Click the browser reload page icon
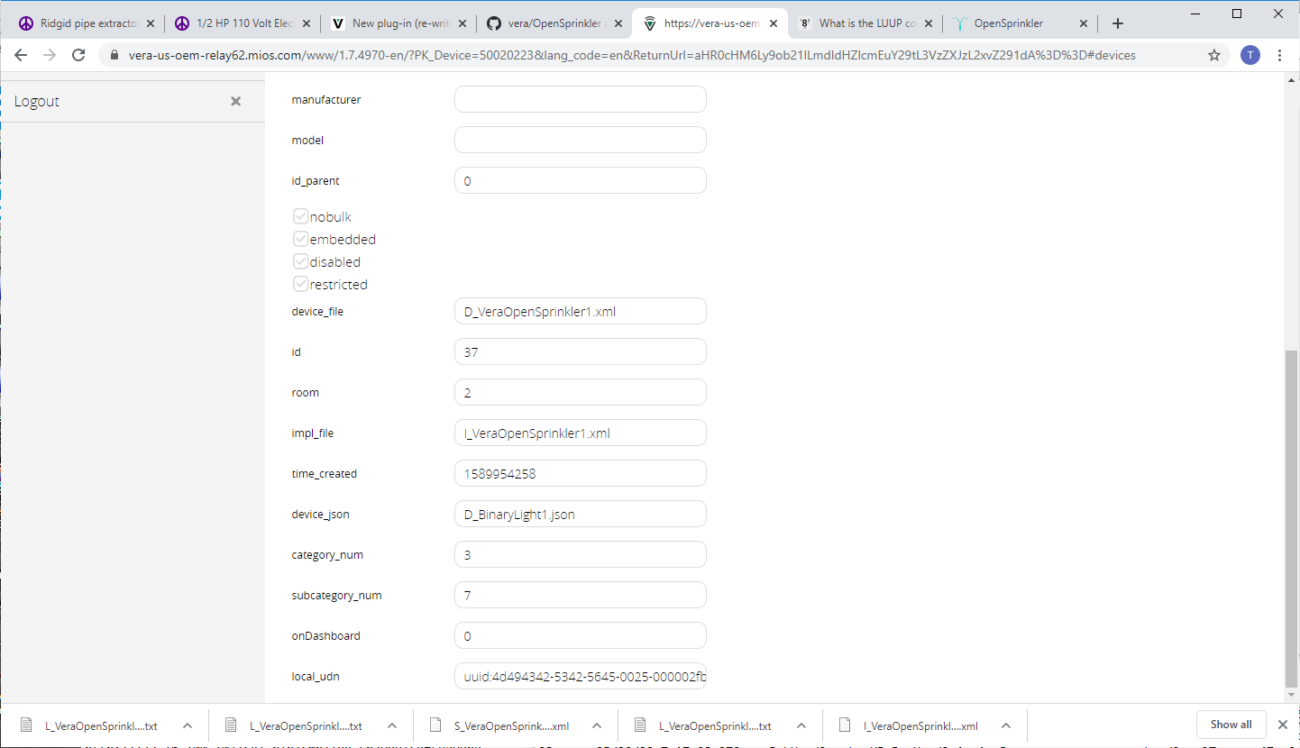This screenshot has width=1300, height=748. pyautogui.click(x=78, y=55)
